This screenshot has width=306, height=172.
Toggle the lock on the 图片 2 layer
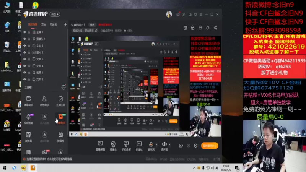[x=29, y=52]
